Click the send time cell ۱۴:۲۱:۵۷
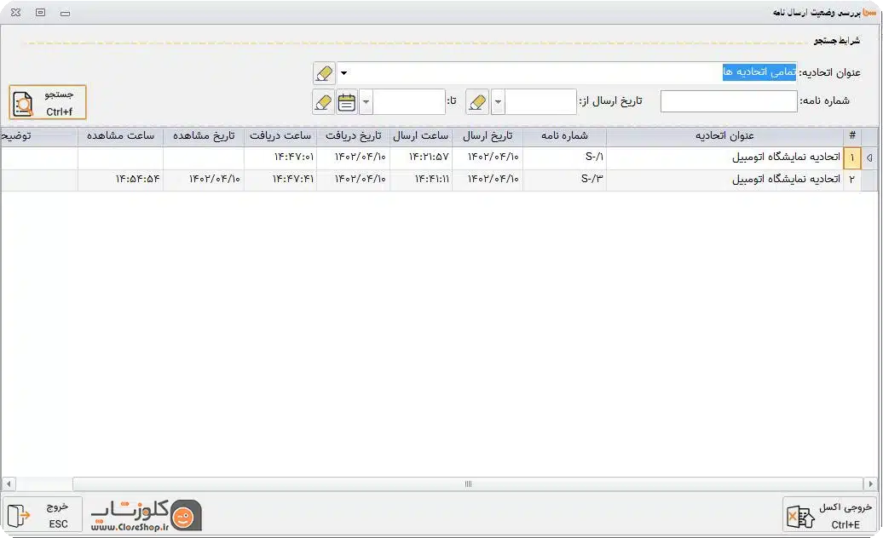 421,157
